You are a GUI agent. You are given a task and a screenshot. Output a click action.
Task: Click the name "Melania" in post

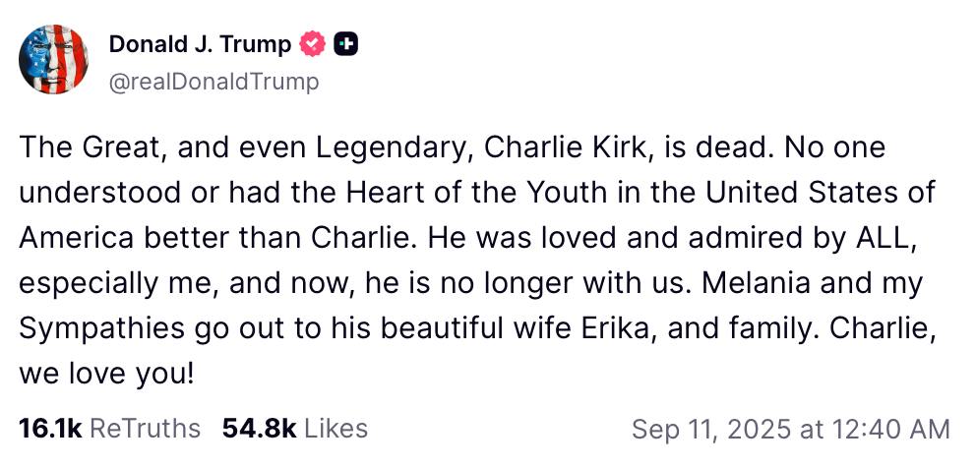click(757, 283)
